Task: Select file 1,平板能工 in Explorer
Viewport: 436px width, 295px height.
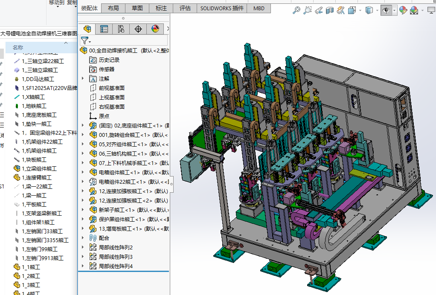Action: click(x=30, y=205)
